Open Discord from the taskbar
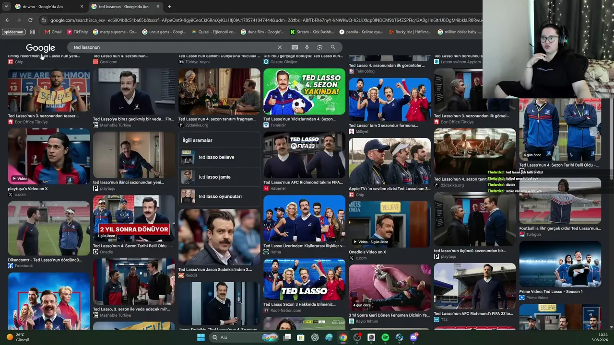Screen dimensions: 614x345 tap(413, 337)
